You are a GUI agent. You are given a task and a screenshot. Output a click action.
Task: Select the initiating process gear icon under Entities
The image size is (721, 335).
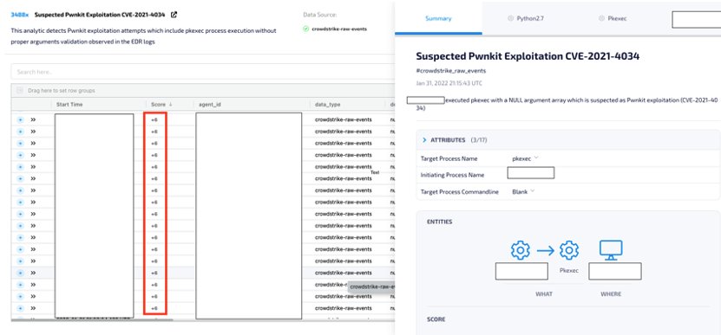[520, 250]
